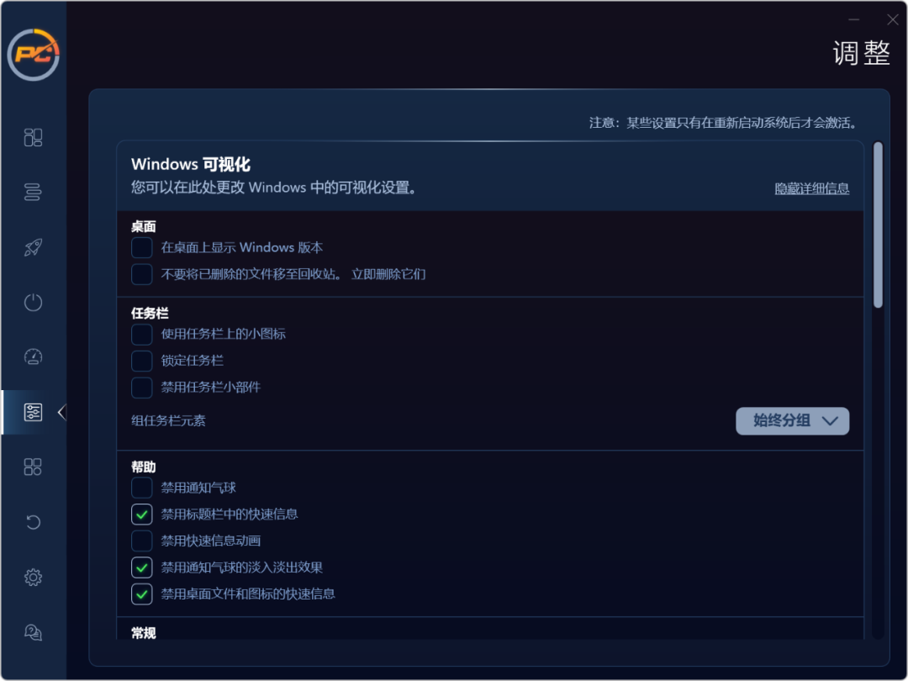Open the restore undo-arrow sidebar icon

coord(33,522)
